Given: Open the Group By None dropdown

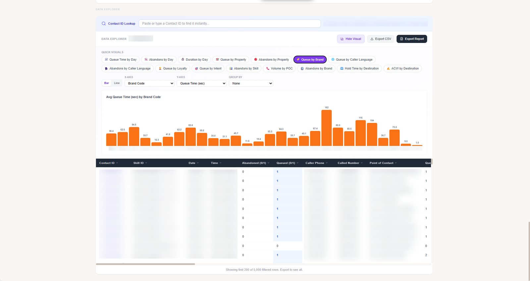Looking at the screenshot, I should [251, 83].
